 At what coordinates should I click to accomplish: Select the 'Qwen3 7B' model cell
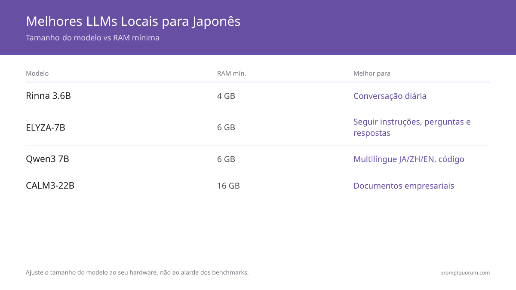(47, 159)
